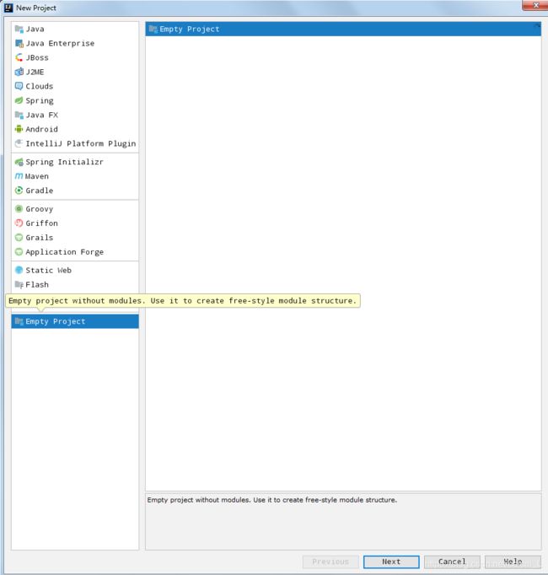The height and width of the screenshot is (575, 548).
Task: Click the Griffon icon
Action: tap(19, 223)
